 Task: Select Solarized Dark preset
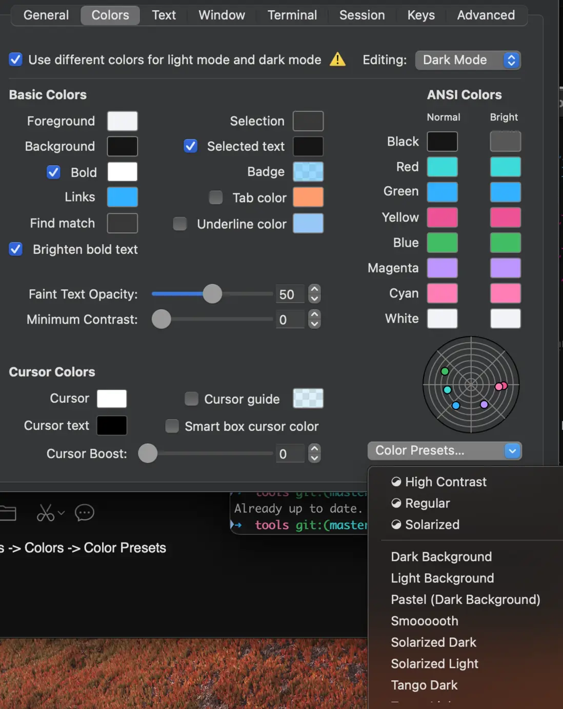point(433,642)
